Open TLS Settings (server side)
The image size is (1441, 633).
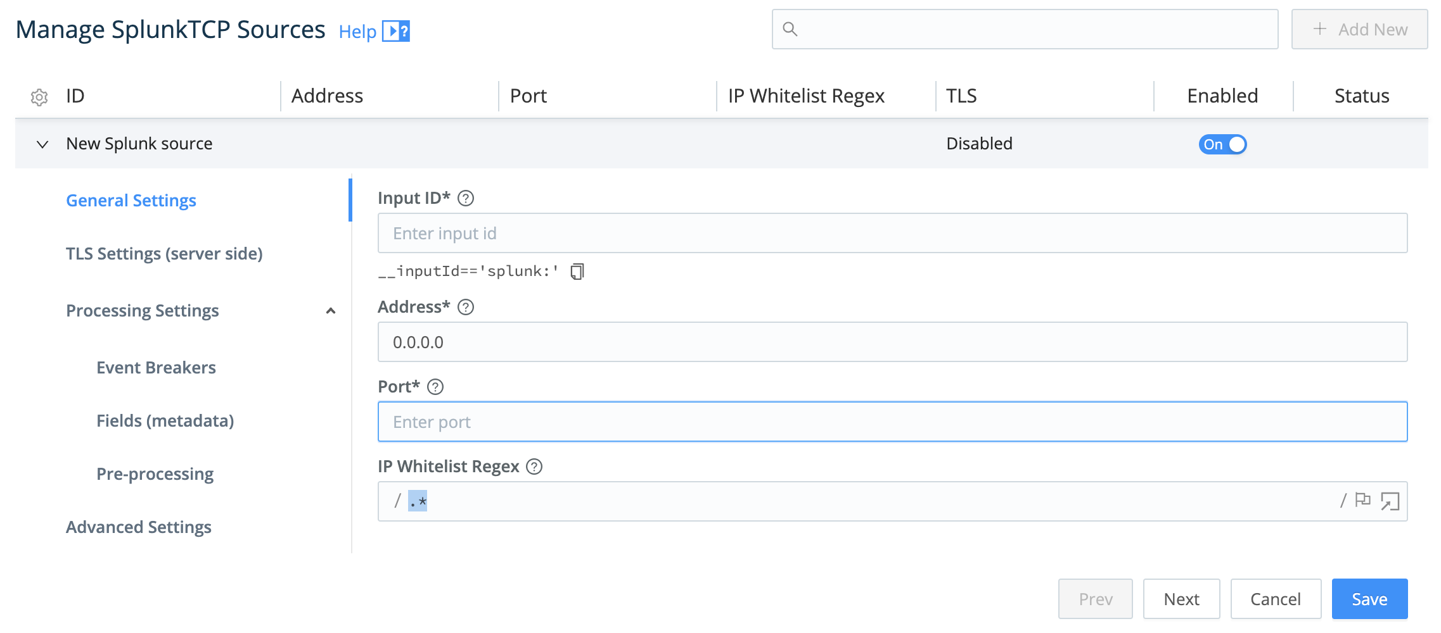(x=164, y=254)
